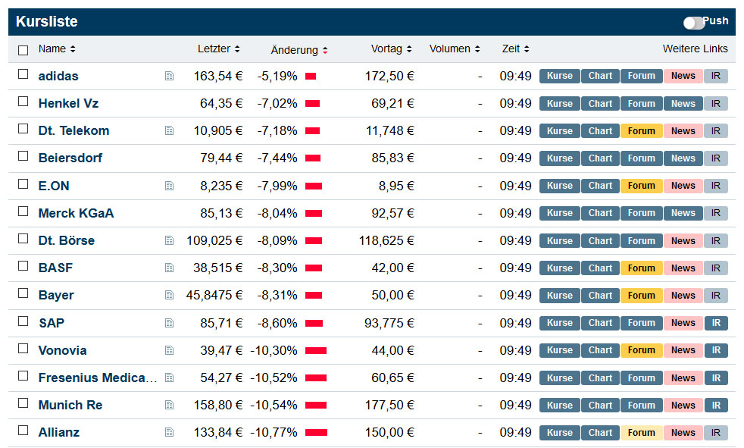Click the IR button for E.ON
Viewport: 744px width, 448px height.
pos(715,186)
